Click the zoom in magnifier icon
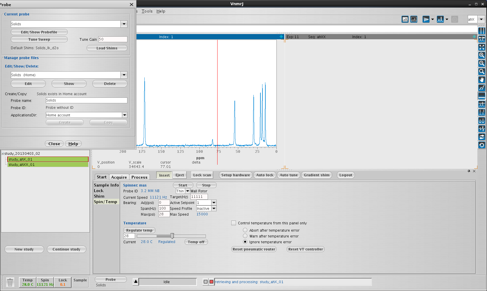Screen dimensions: 487x291 (x=481, y=55)
